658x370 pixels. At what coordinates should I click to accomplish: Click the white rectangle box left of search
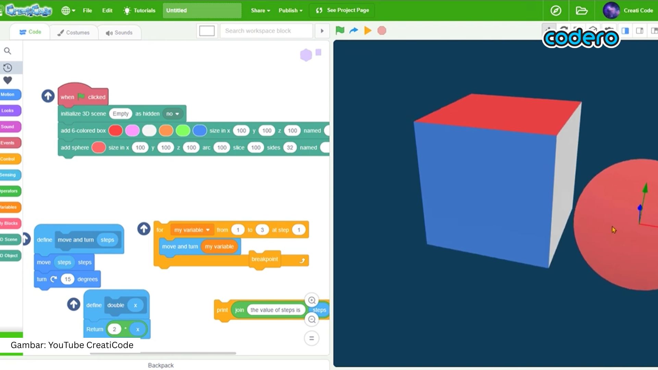[207, 31]
